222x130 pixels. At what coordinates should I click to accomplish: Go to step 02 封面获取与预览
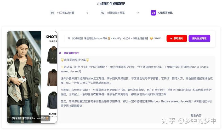point(112,13)
